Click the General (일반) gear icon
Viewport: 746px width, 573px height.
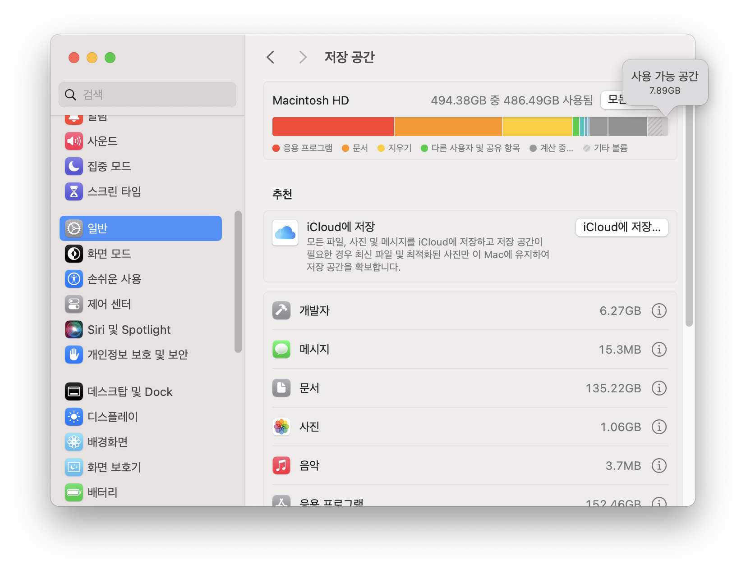click(74, 228)
